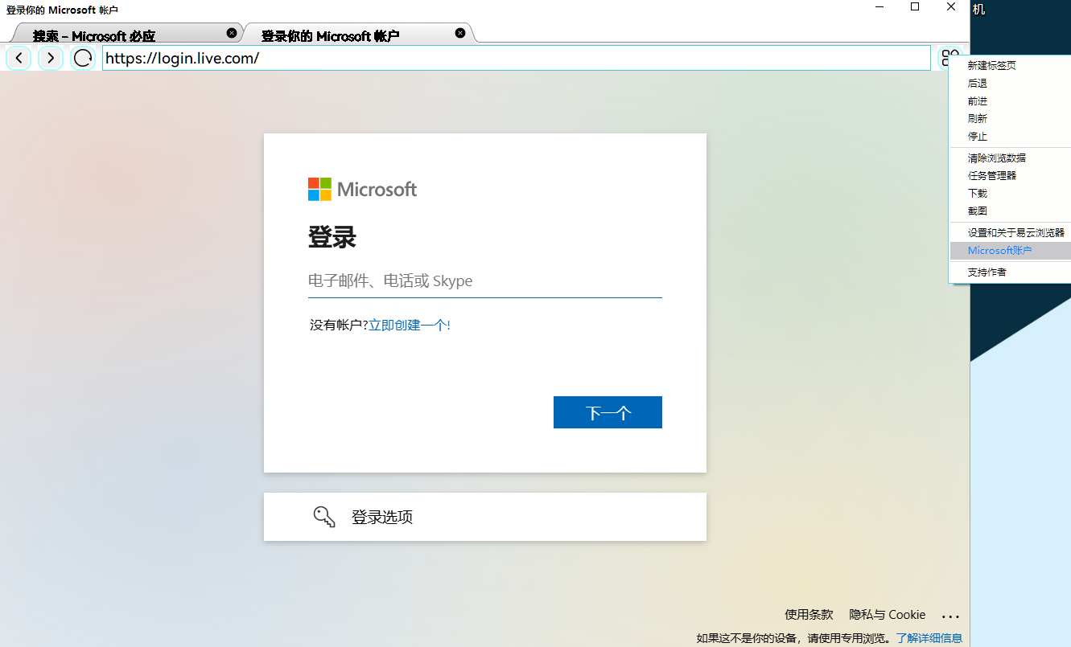Click the Microsoft logo on sign-in card
This screenshot has width=1071, height=647.
[x=362, y=190]
